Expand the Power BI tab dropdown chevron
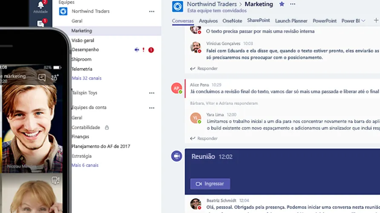Screen dimensions: 380x213 tap(363, 21)
